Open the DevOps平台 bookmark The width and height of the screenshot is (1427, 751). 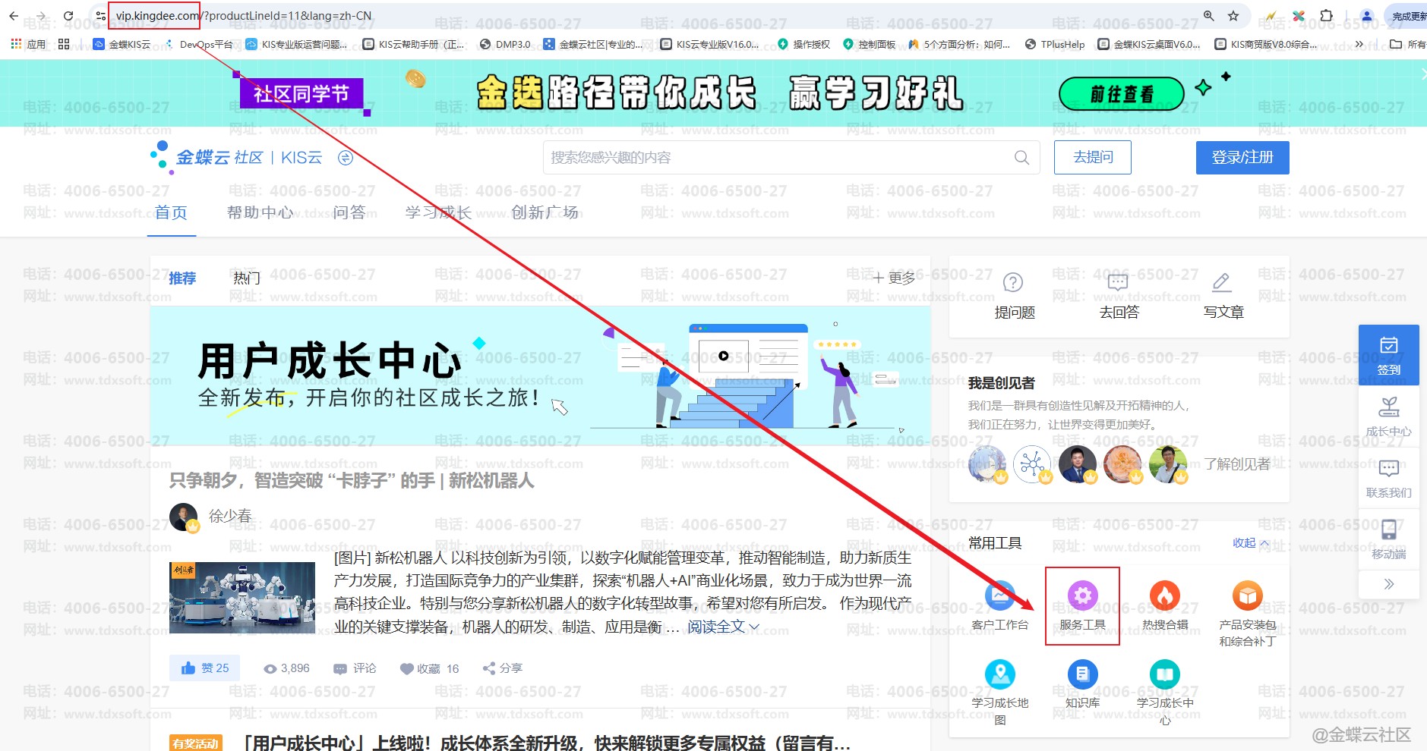tap(198, 45)
